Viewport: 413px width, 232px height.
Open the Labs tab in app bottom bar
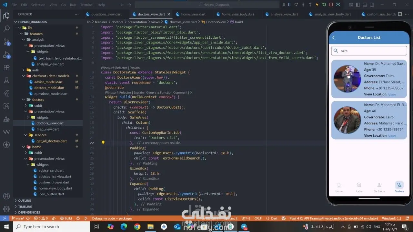coord(359,187)
